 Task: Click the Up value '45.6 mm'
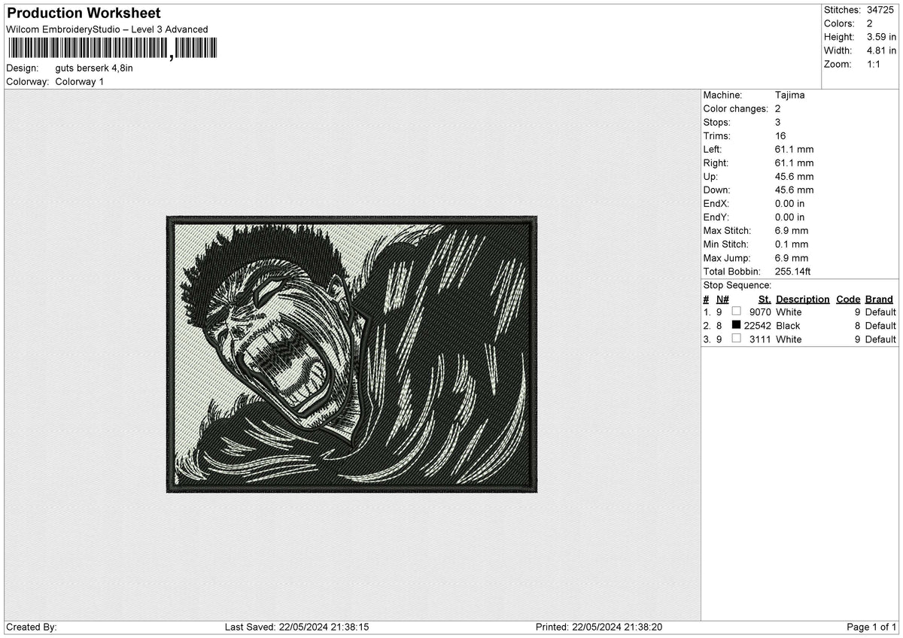[795, 176]
